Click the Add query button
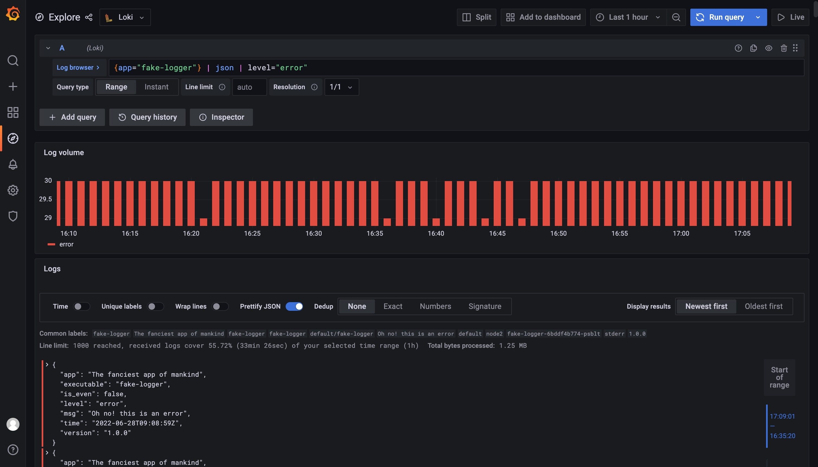 pyautogui.click(x=72, y=117)
